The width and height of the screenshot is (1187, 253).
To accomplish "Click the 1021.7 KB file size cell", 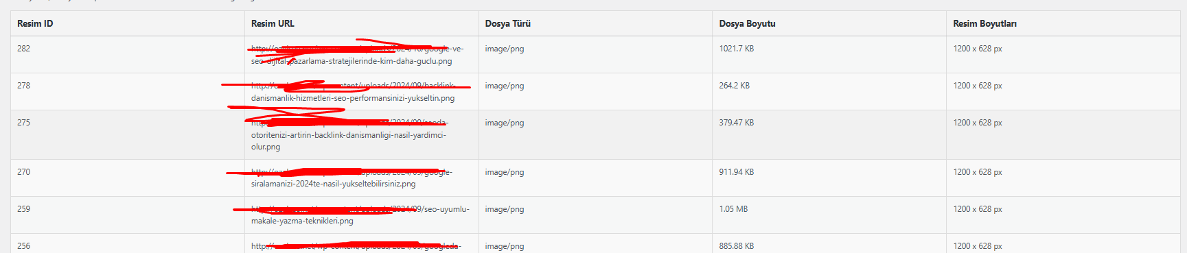I will click(x=737, y=49).
